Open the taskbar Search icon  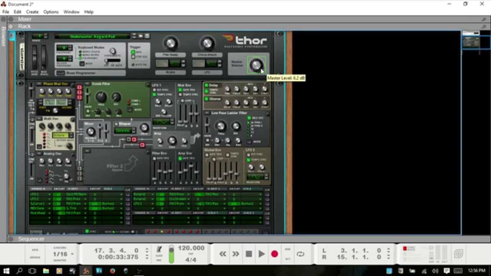20,271
